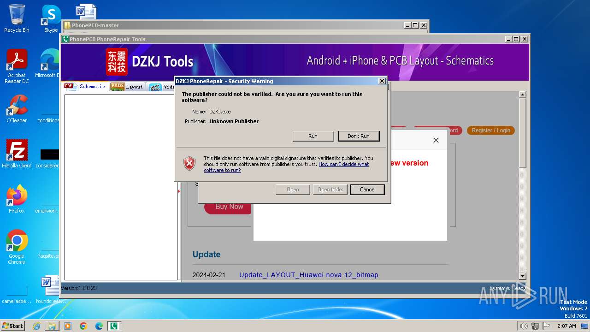Click the Cancel button in download dialog

click(x=367, y=190)
